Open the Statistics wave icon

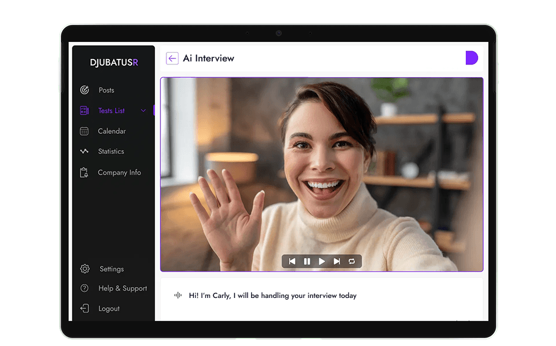point(84,151)
